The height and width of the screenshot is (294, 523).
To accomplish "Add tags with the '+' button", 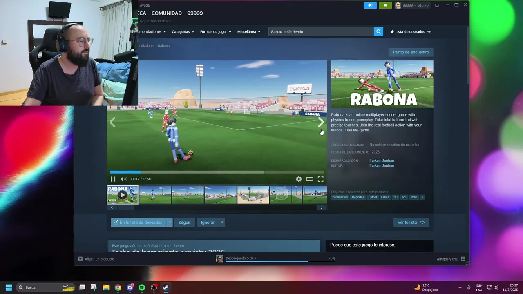I will point(422,197).
